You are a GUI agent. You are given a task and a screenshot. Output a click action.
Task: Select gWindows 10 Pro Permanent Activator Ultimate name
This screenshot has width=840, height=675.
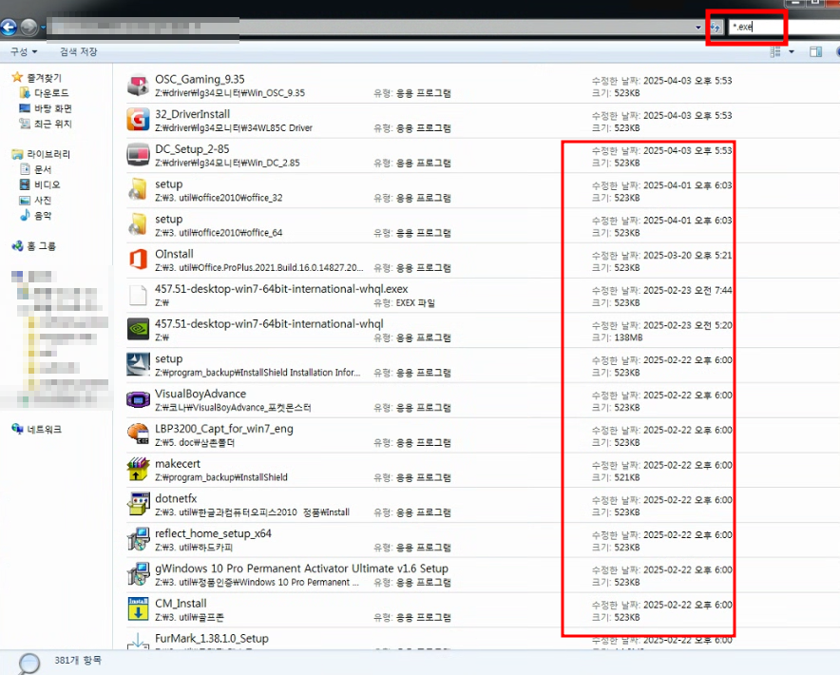tap(301, 569)
